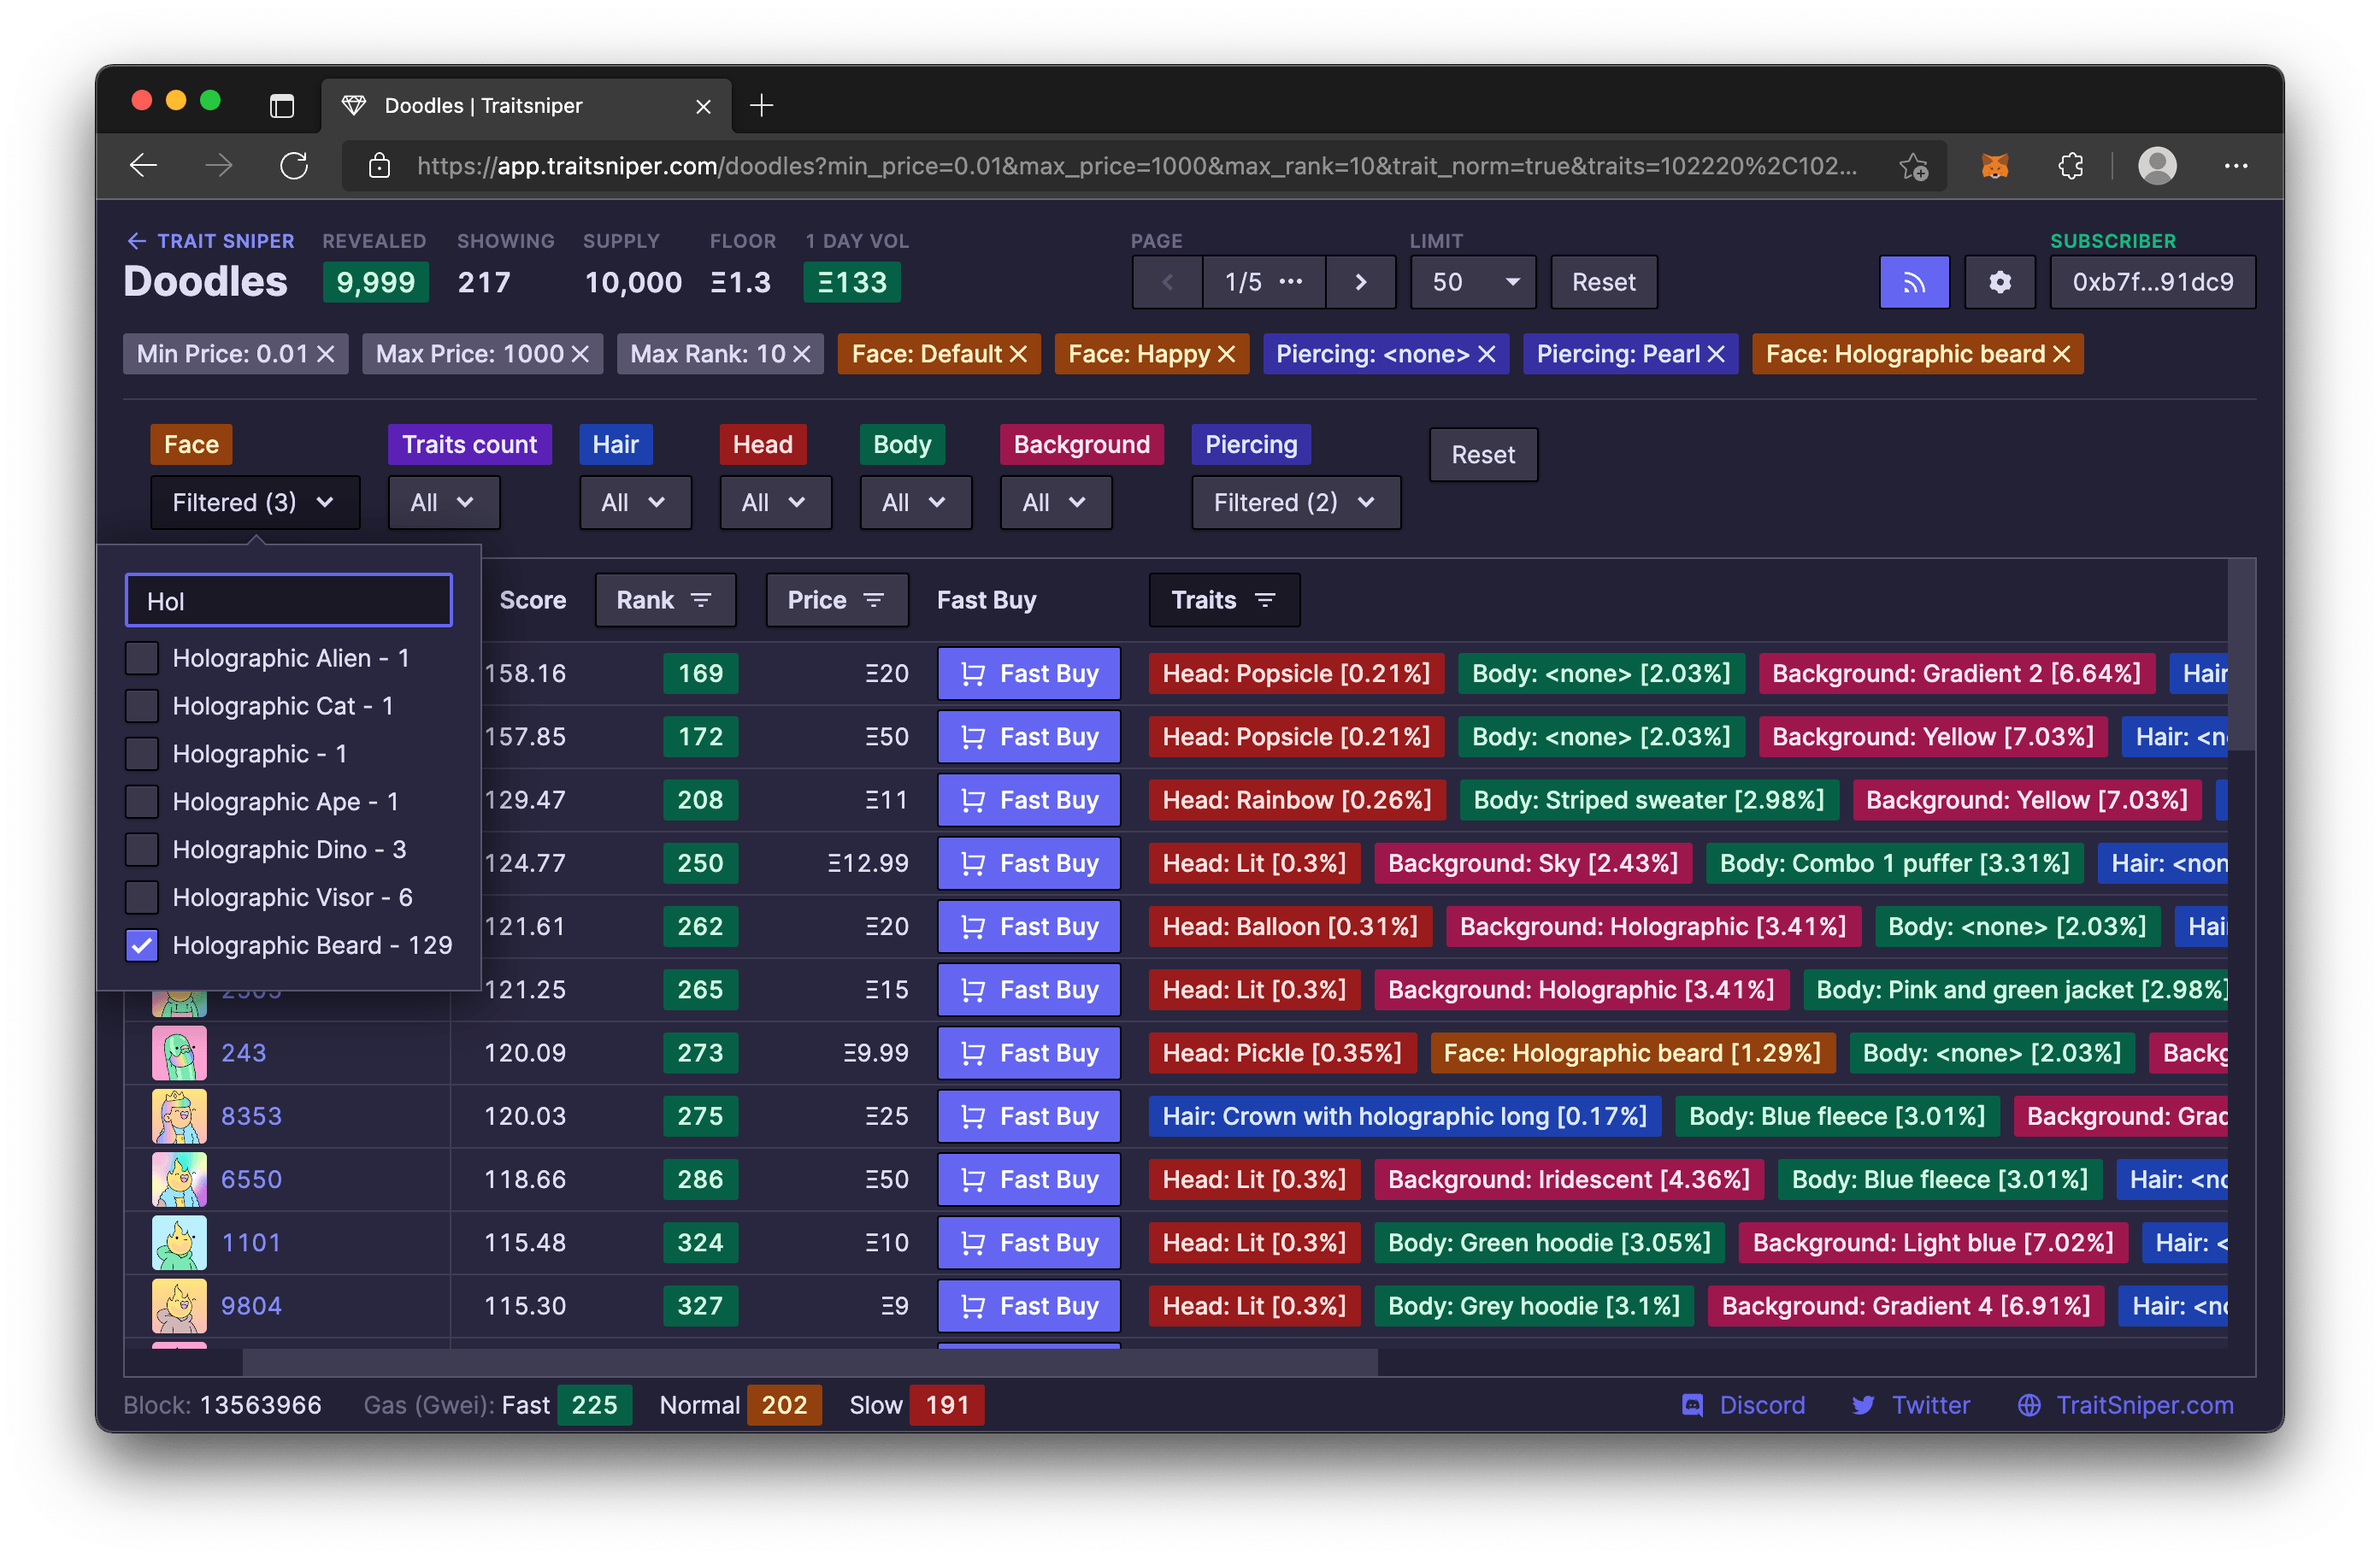Click the Hol search input field
This screenshot has width=2380, height=1559.
click(289, 600)
